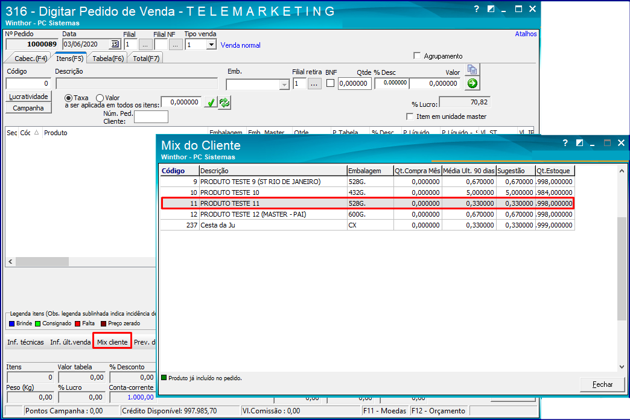Check the BNF checkbox
This screenshot has width=630, height=420.
pos(330,83)
